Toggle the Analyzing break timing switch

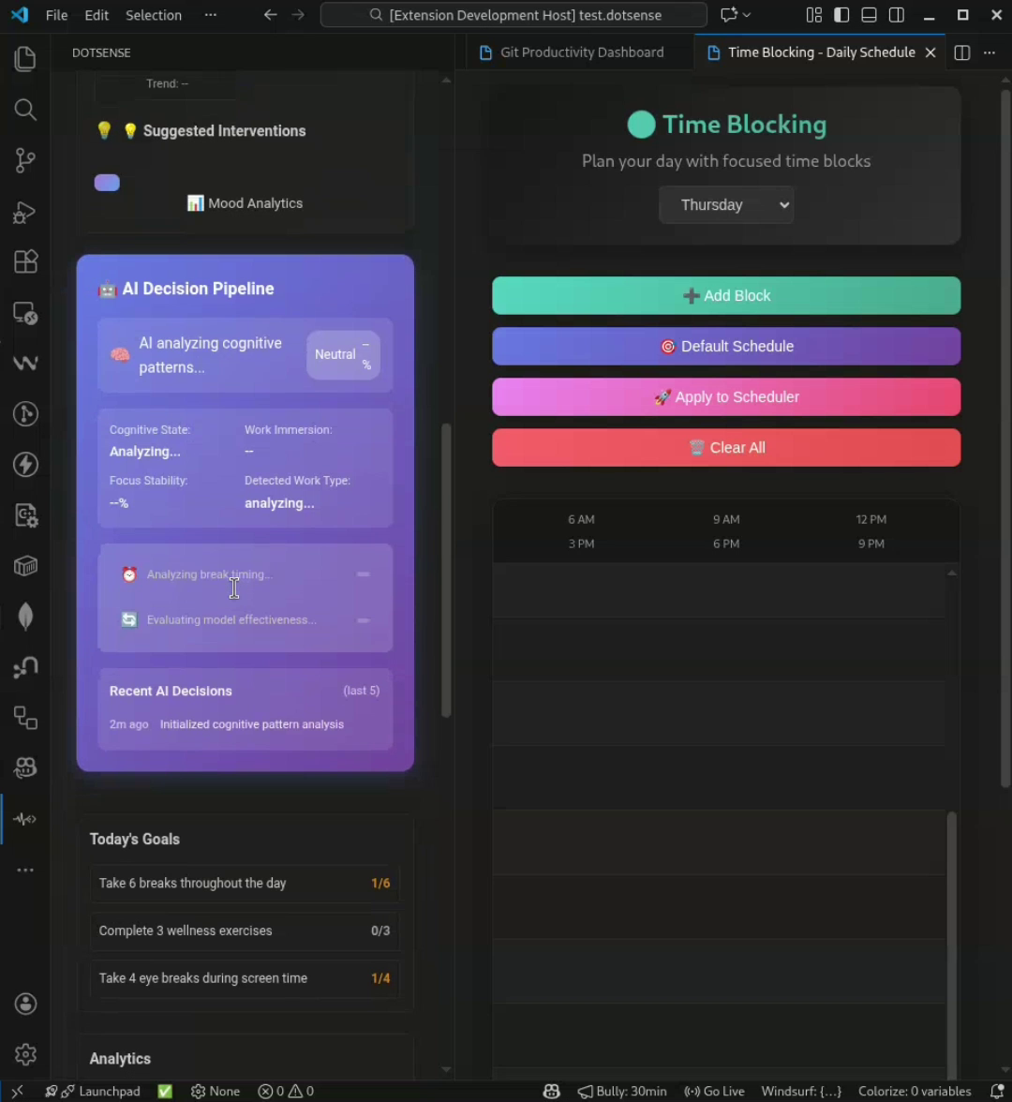click(x=364, y=574)
